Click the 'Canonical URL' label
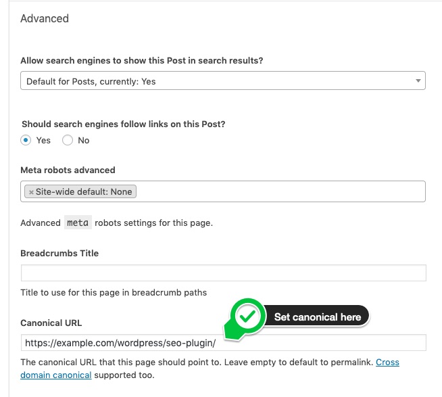Screen dimensions: 442x397 [x=51, y=323]
